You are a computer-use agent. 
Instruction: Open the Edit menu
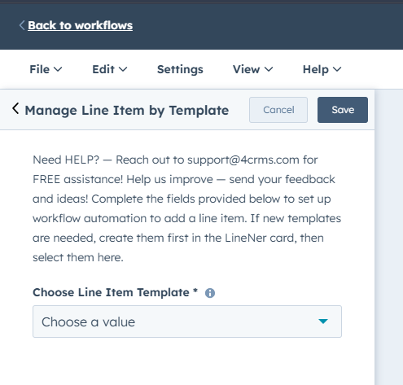[110, 69]
